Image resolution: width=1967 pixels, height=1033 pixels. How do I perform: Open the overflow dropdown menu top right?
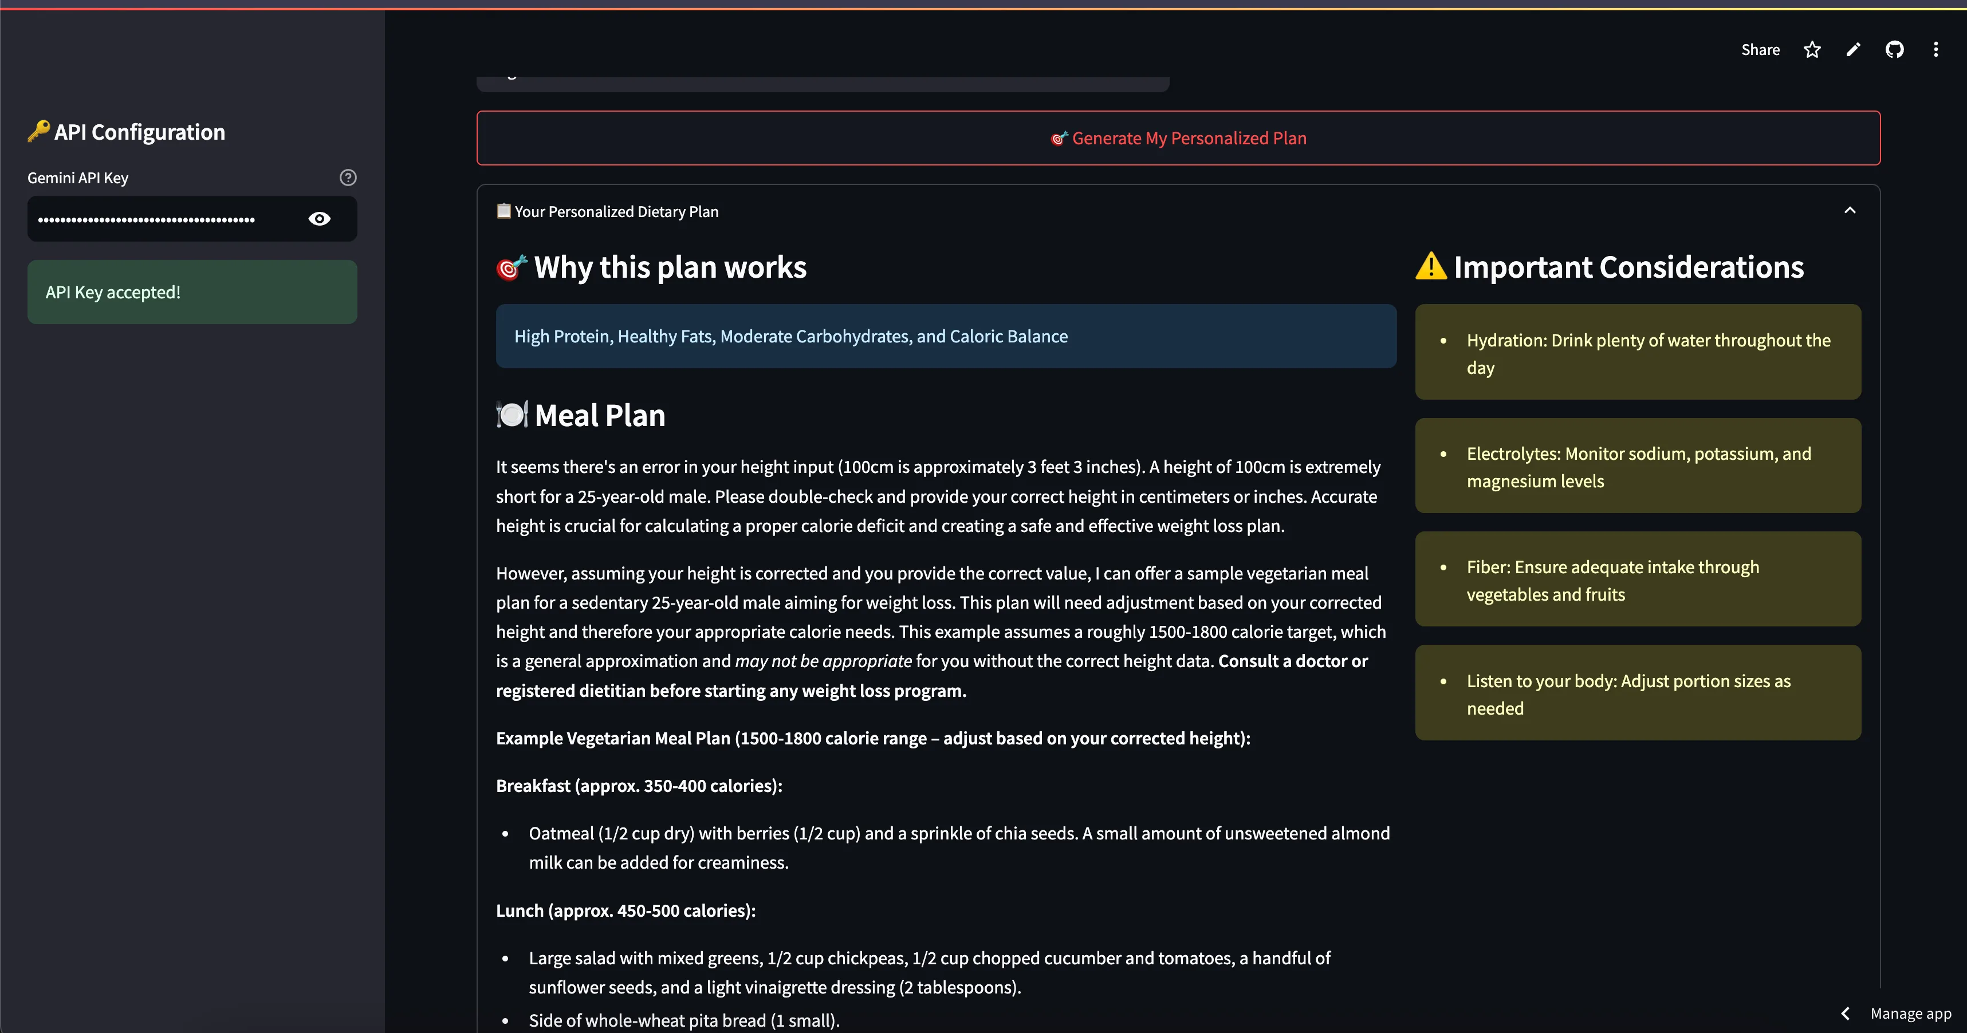point(1937,49)
